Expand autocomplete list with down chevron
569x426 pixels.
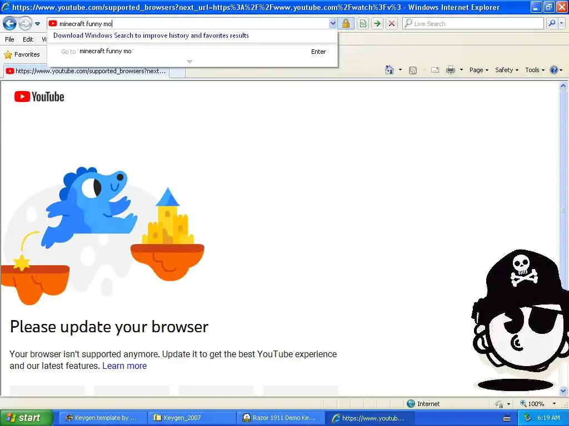[189, 62]
